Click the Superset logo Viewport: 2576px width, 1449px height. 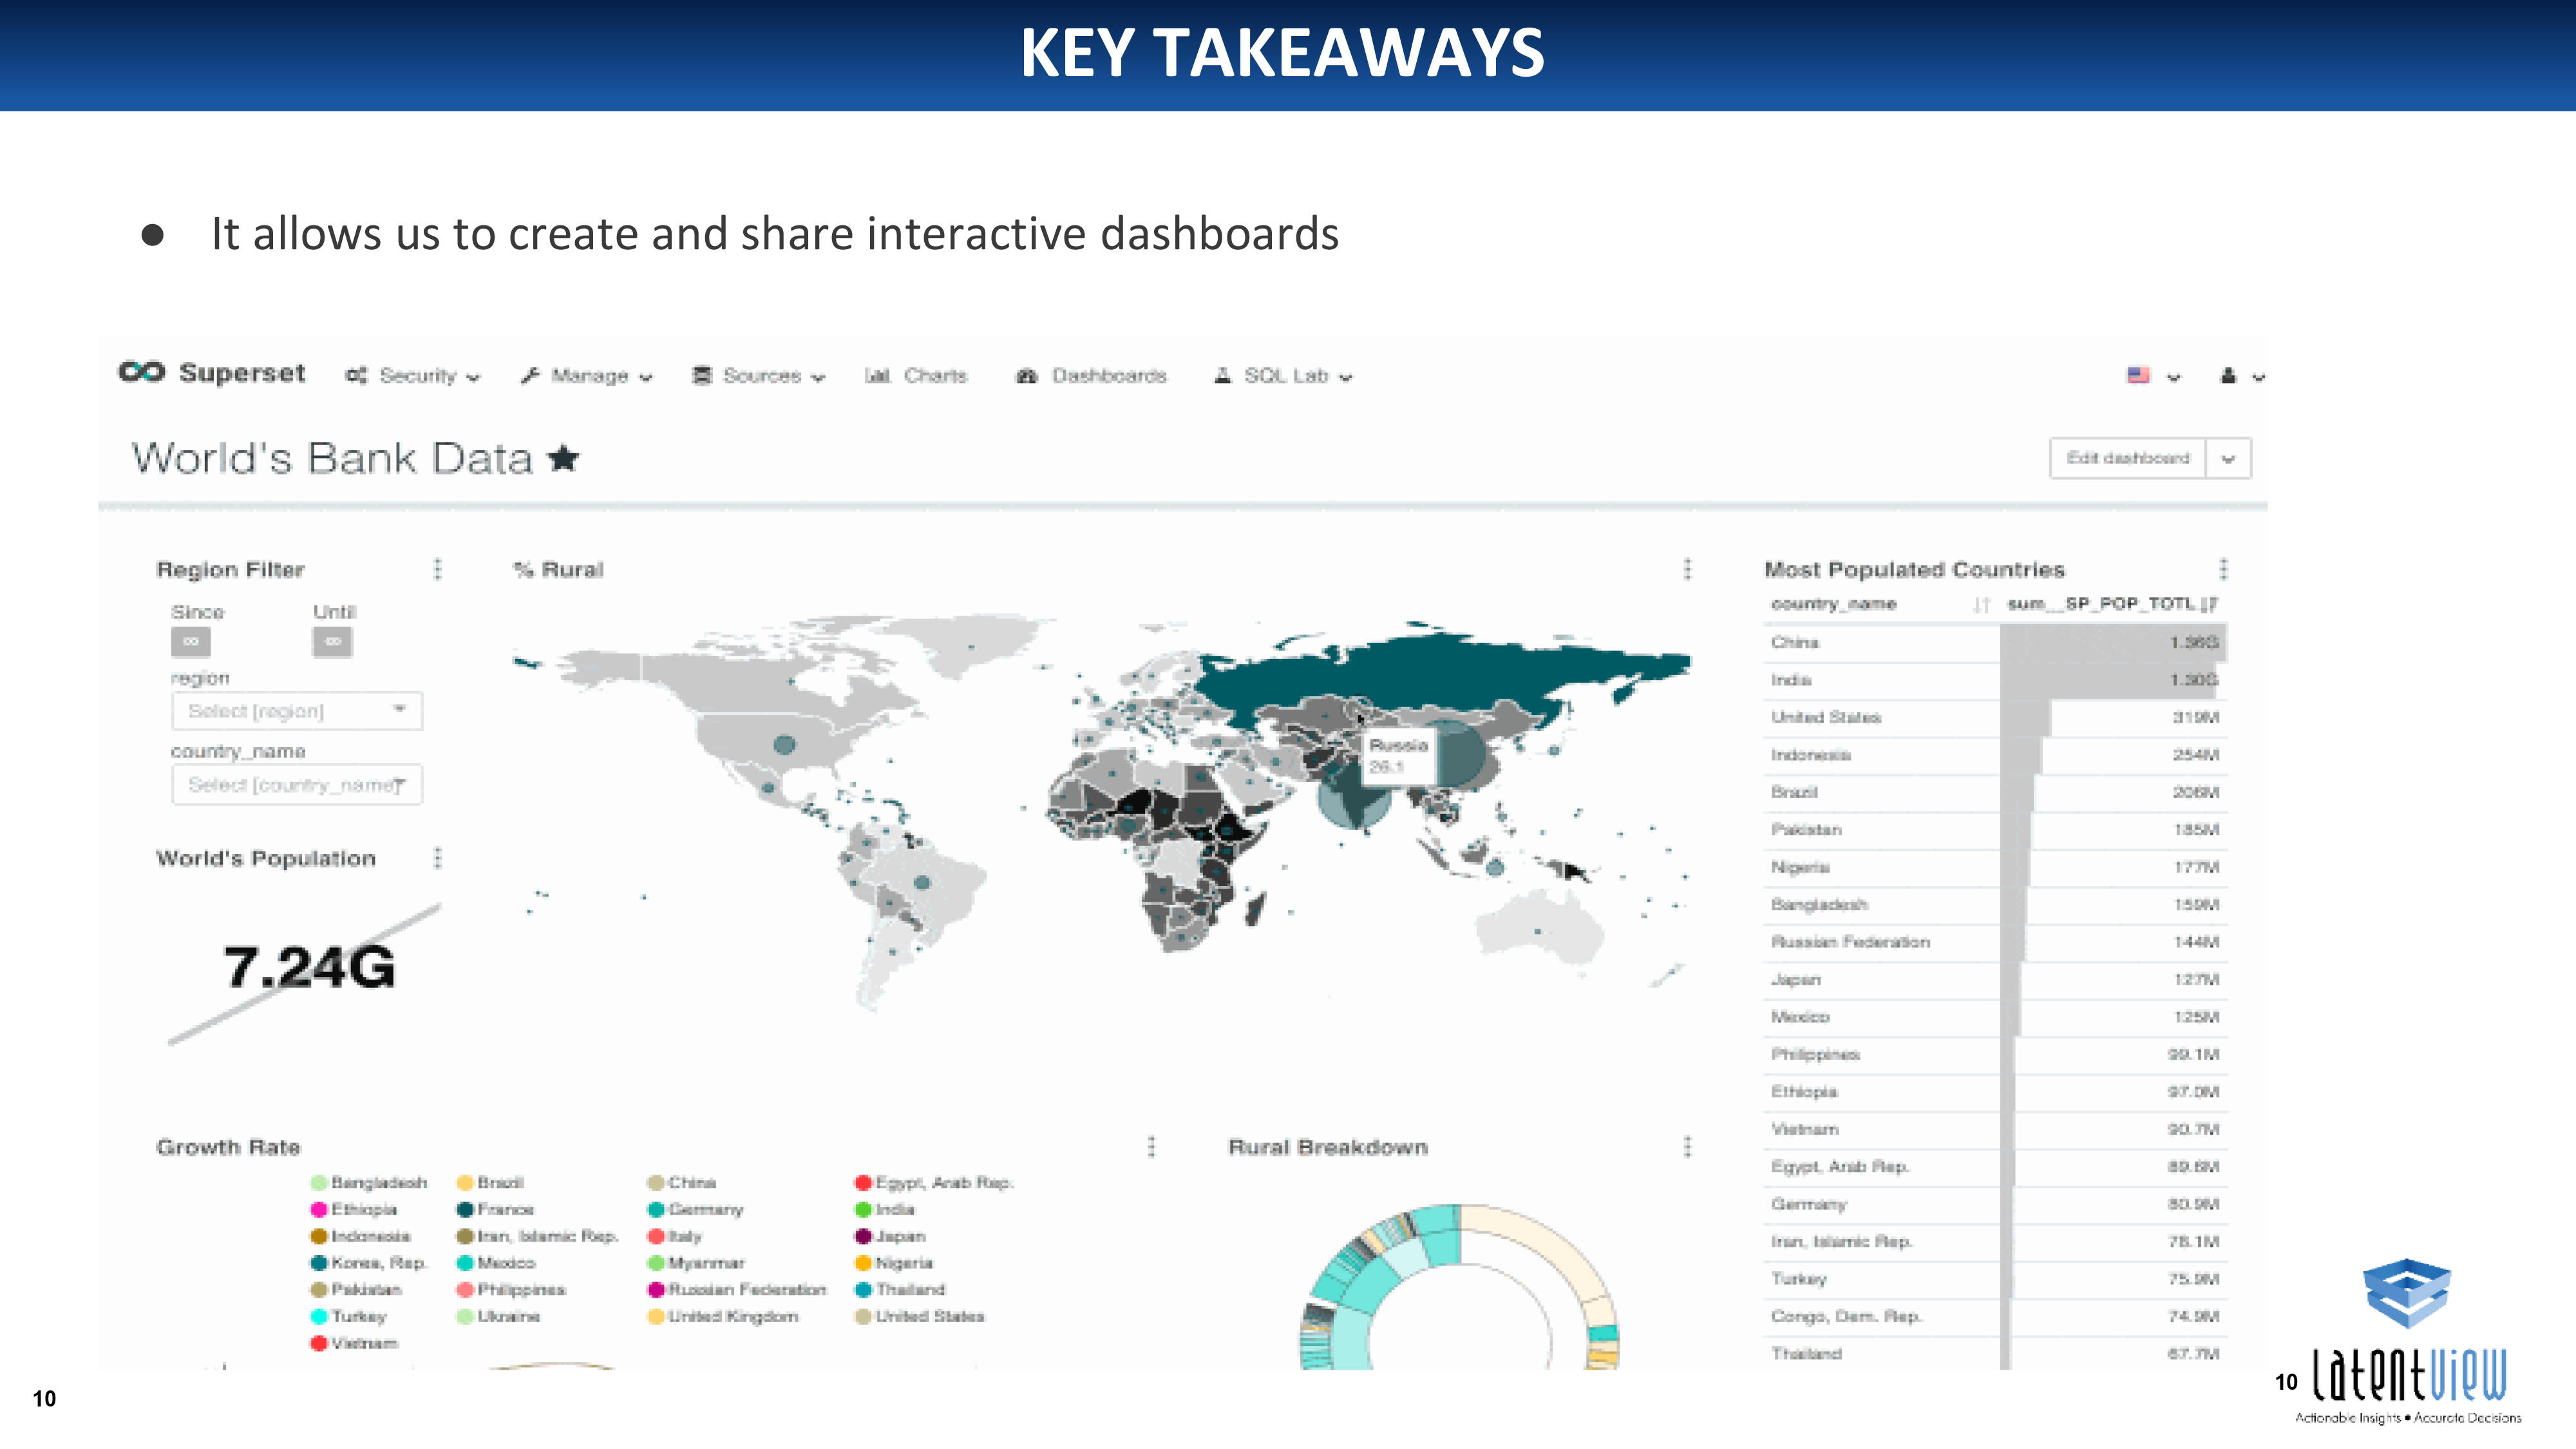[x=212, y=373]
